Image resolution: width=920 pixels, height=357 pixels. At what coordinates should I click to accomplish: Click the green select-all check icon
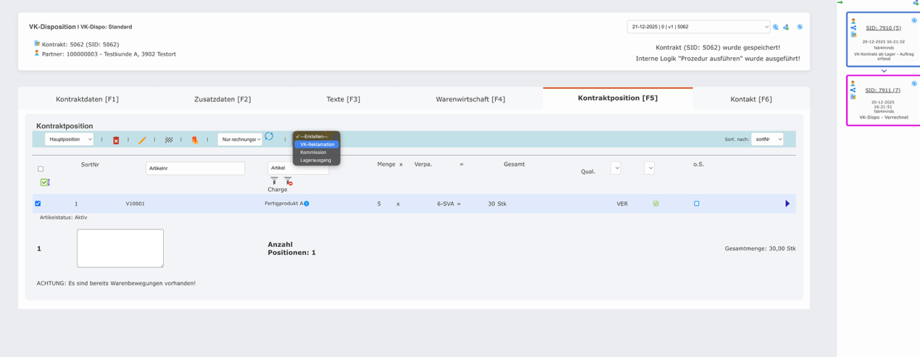pyautogui.click(x=44, y=182)
